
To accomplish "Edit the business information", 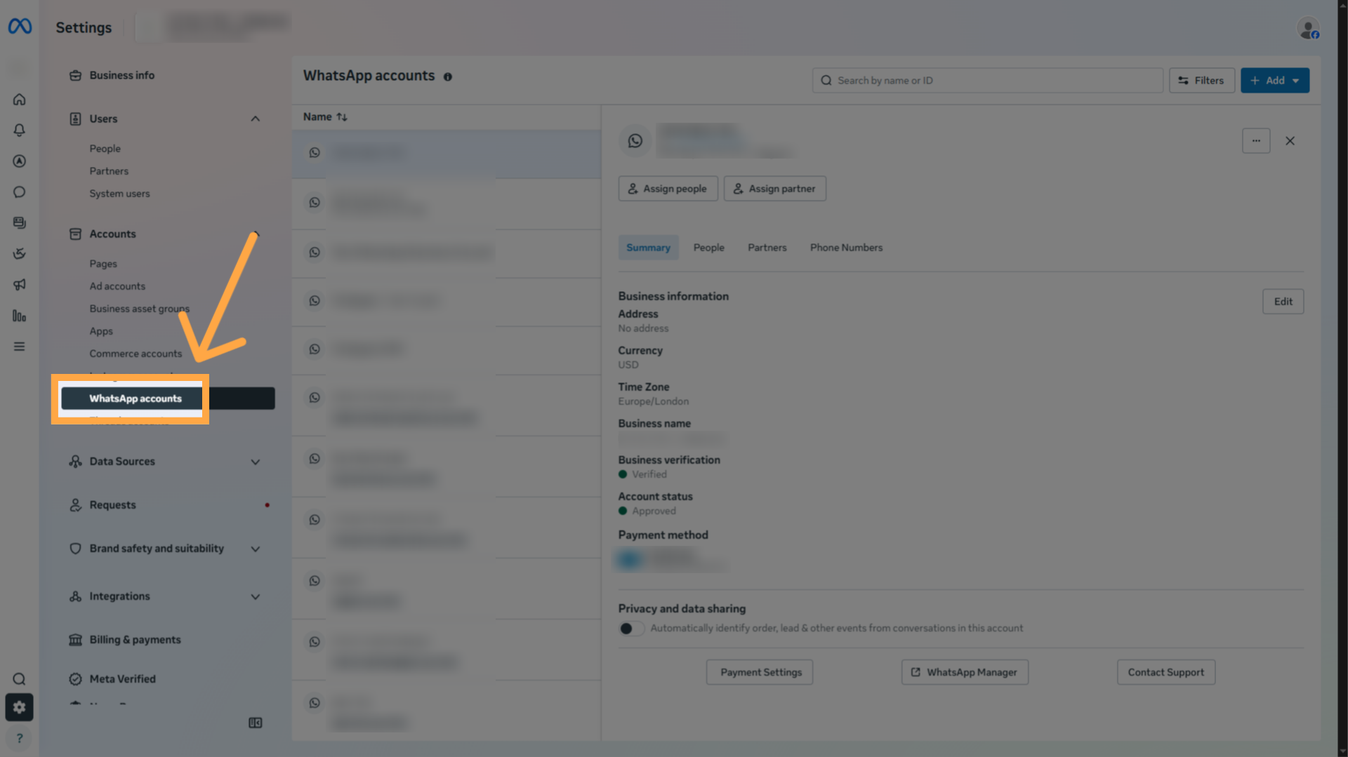I will [x=1283, y=302].
